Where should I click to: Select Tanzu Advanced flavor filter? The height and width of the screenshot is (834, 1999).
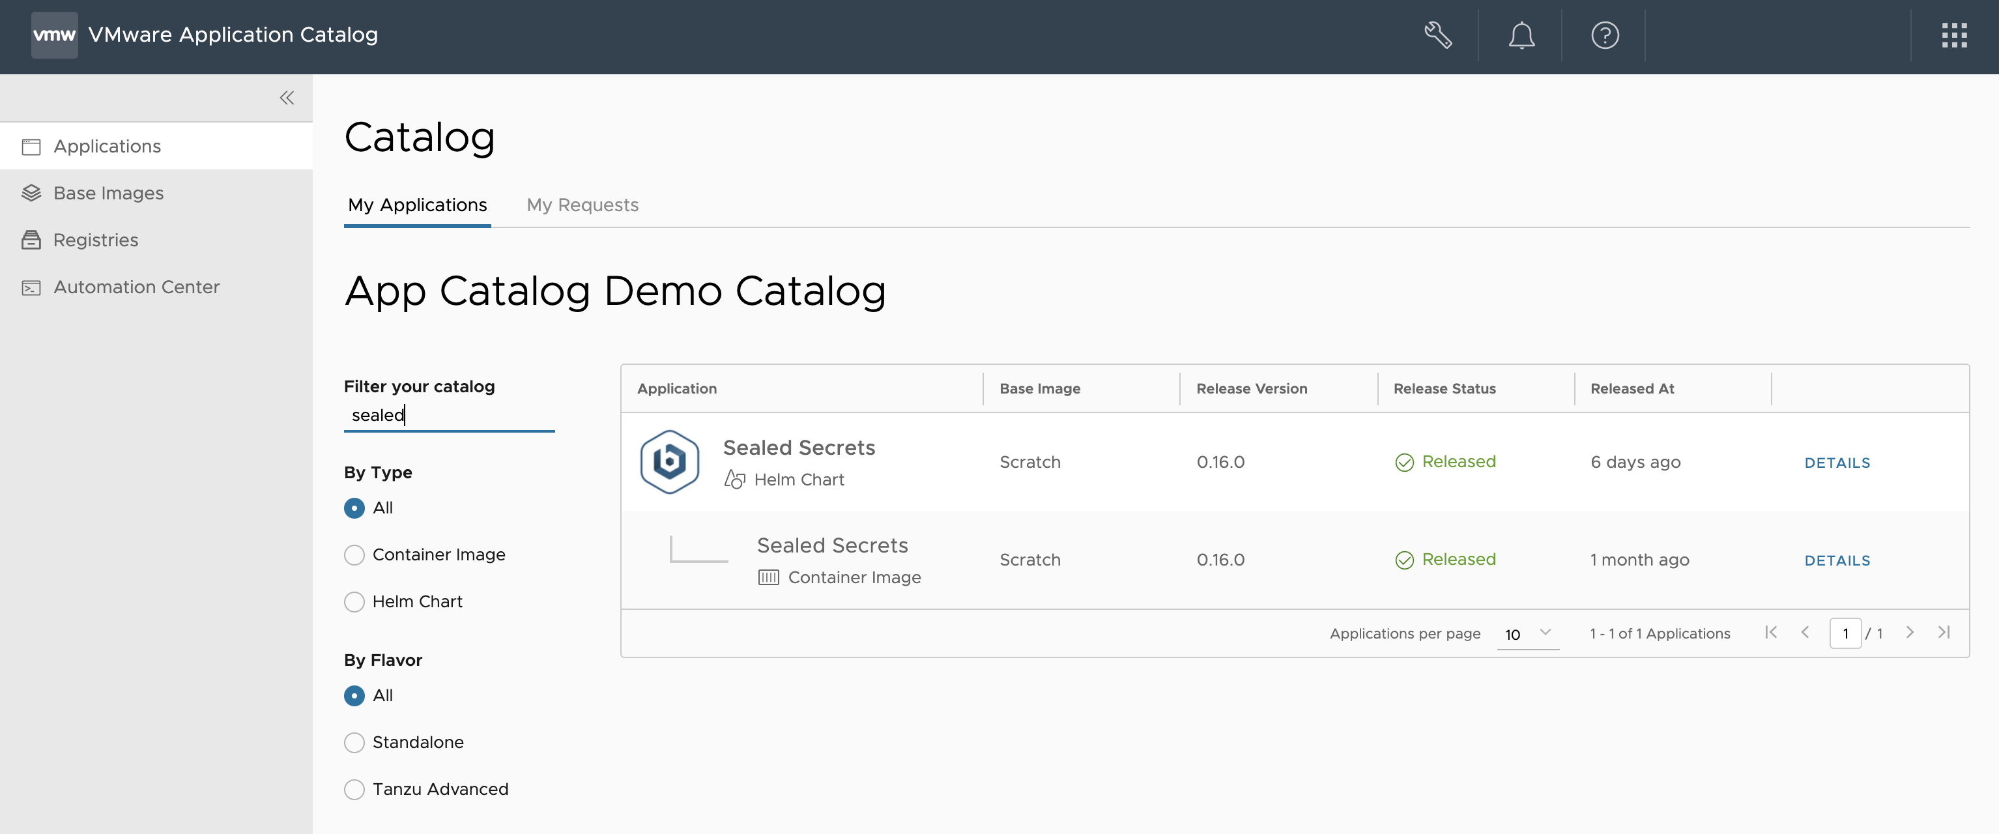pos(354,789)
